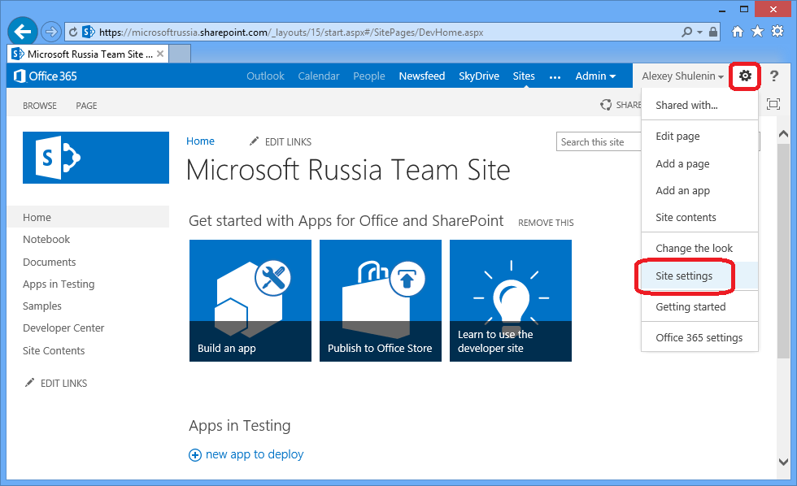Open the Settings gear icon
Image resolution: width=797 pixels, height=486 pixels.
(x=744, y=76)
